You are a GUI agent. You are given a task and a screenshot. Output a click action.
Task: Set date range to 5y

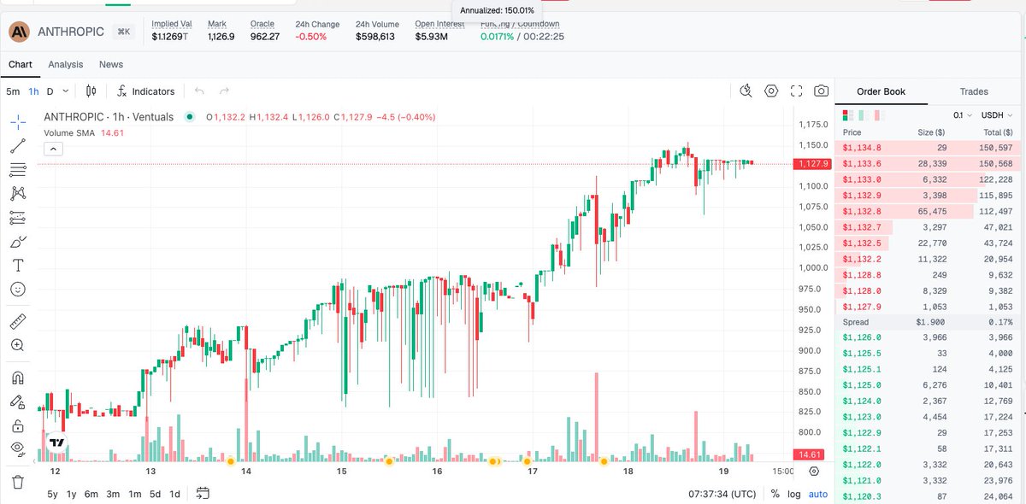pos(53,494)
